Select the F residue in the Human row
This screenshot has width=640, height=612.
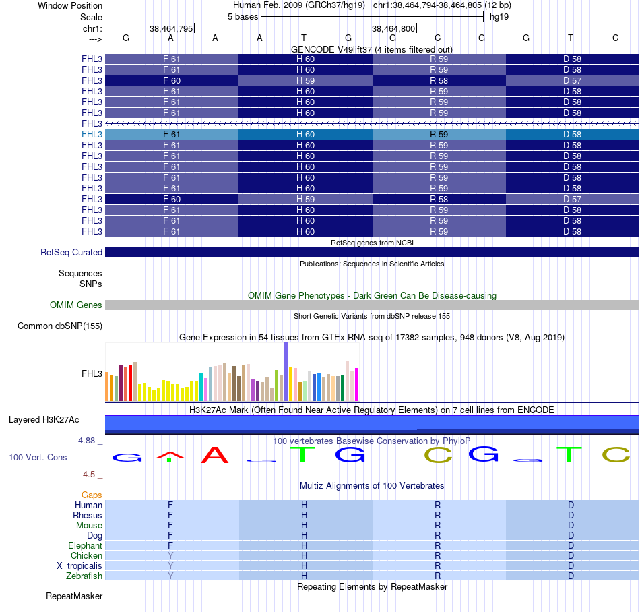[170, 505]
